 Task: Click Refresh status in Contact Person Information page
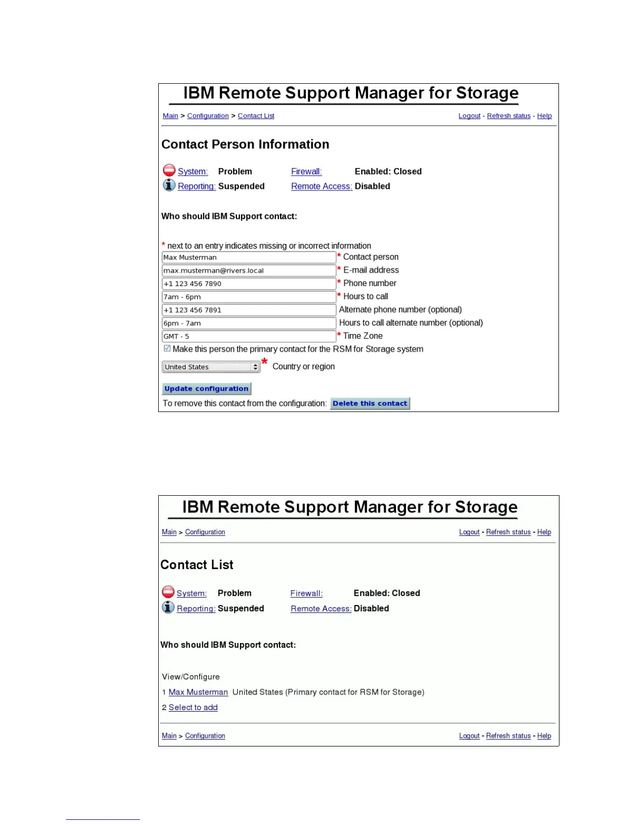(x=508, y=116)
